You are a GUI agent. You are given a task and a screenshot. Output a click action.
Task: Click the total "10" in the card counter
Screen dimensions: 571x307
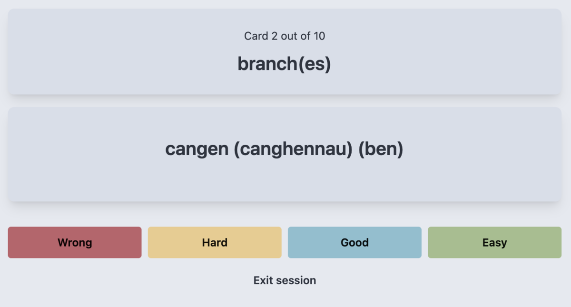319,36
